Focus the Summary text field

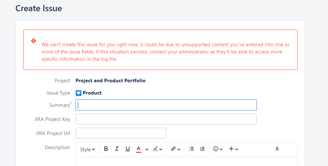click(166, 105)
